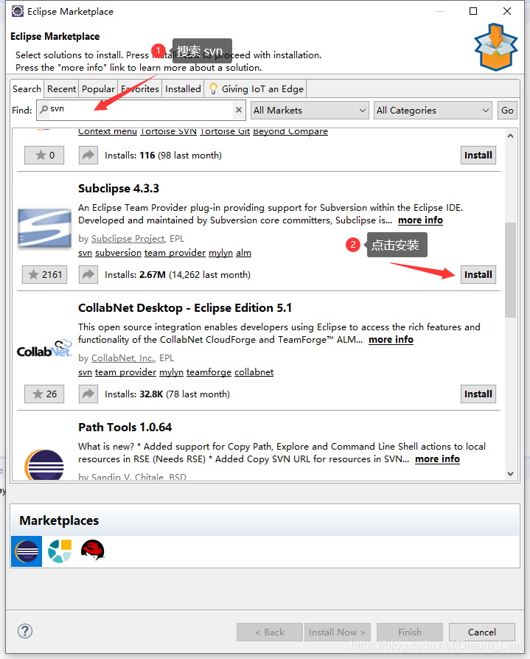The image size is (530, 659).
Task: Install the entry with 116 installs
Action: pyautogui.click(x=478, y=155)
